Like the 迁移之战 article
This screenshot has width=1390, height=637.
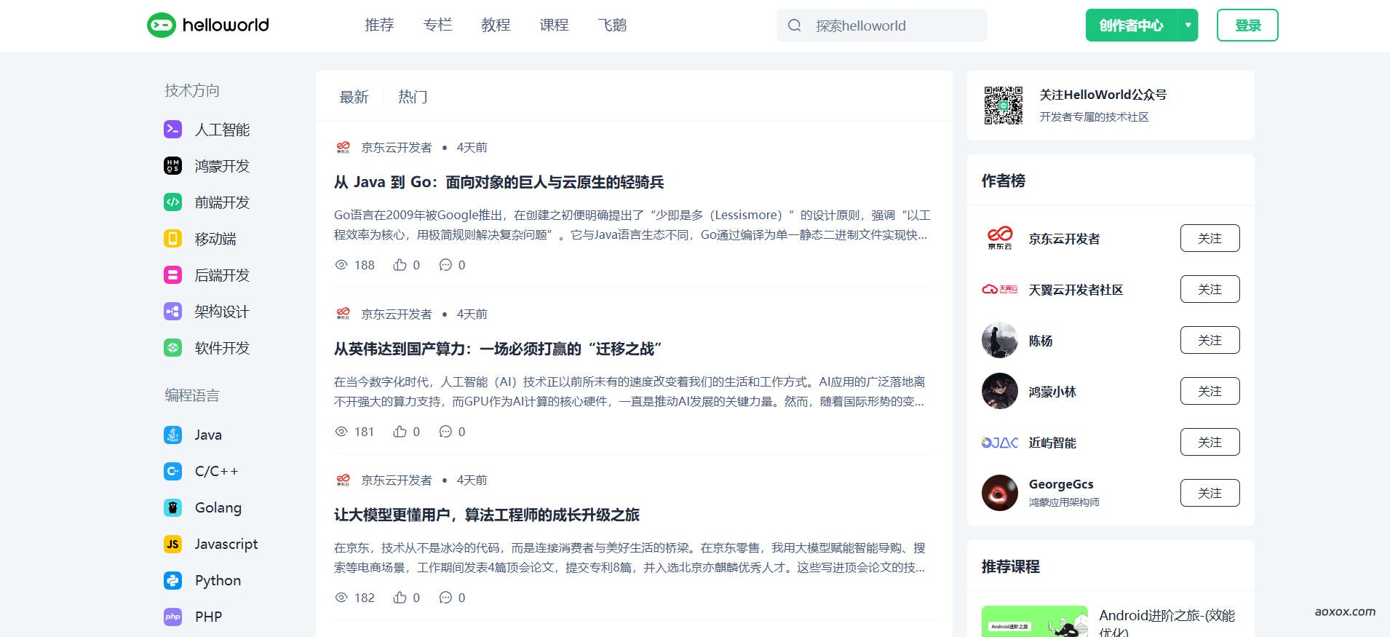point(400,432)
